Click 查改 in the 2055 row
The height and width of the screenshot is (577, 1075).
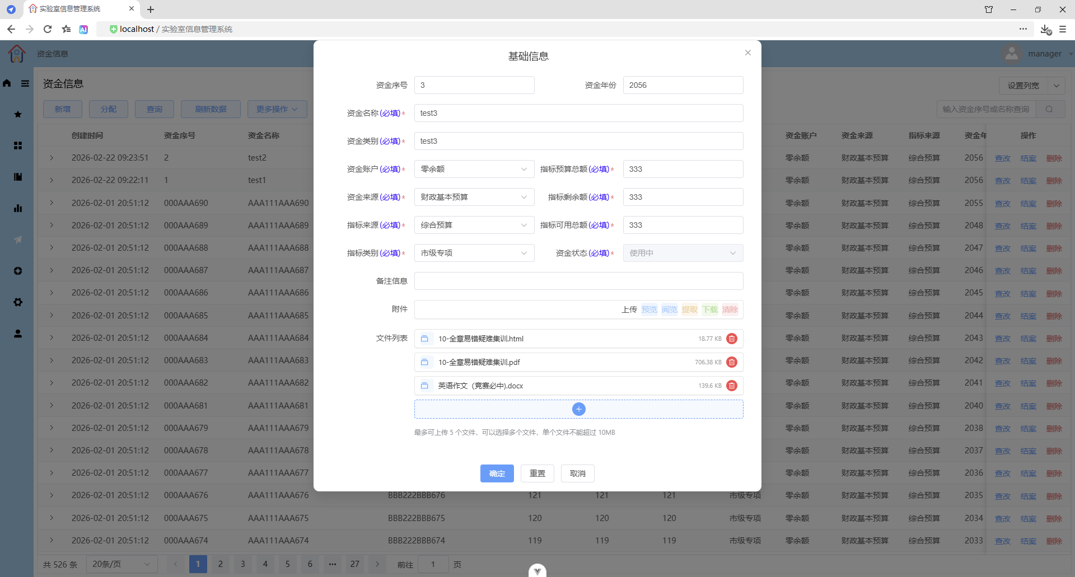[x=1002, y=204]
